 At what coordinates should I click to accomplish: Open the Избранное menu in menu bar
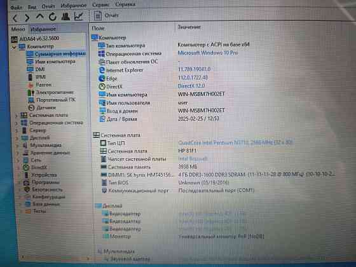click(73, 6)
